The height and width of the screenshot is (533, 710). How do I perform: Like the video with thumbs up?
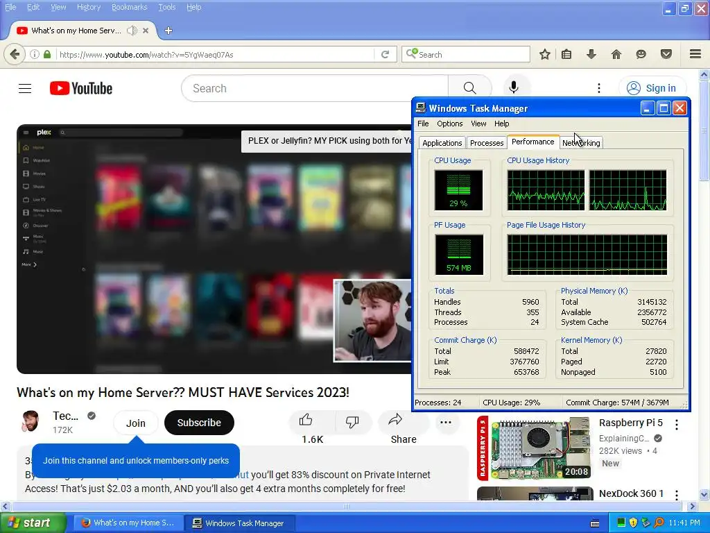[306, 421]
